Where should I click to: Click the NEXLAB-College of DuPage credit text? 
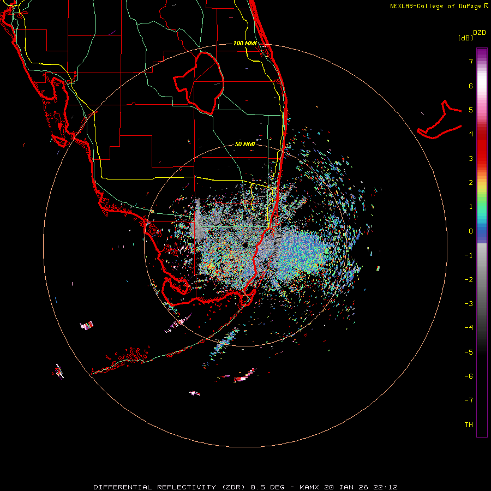pos(436,6)
